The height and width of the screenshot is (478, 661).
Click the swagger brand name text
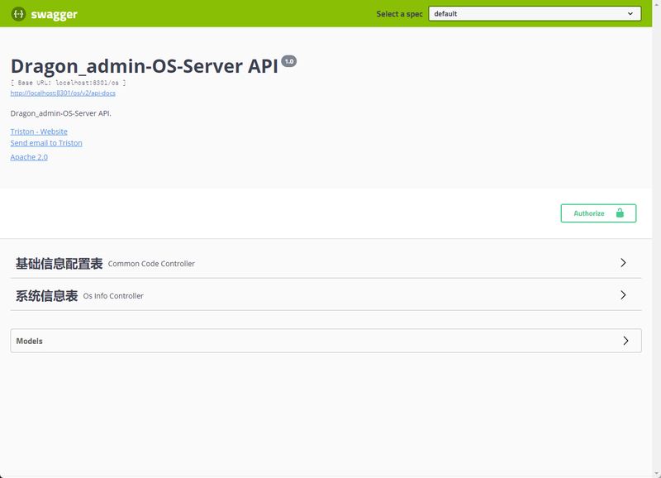click(54, 14)
